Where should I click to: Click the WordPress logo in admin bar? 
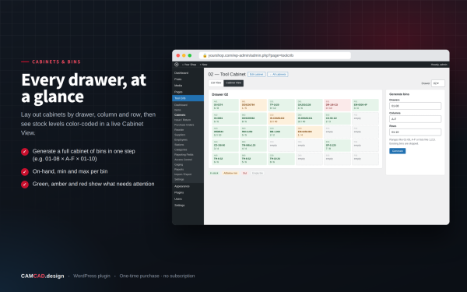(x=177, y=65)
